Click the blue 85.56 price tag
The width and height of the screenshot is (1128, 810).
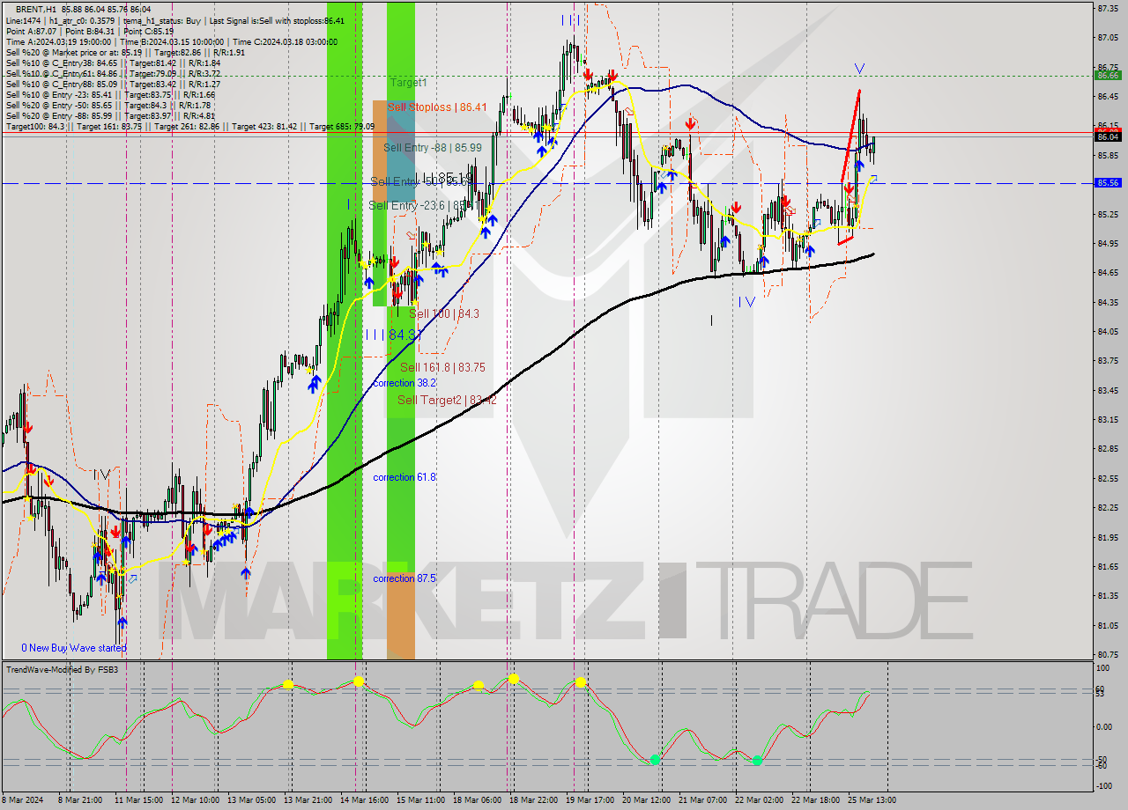1108,183
